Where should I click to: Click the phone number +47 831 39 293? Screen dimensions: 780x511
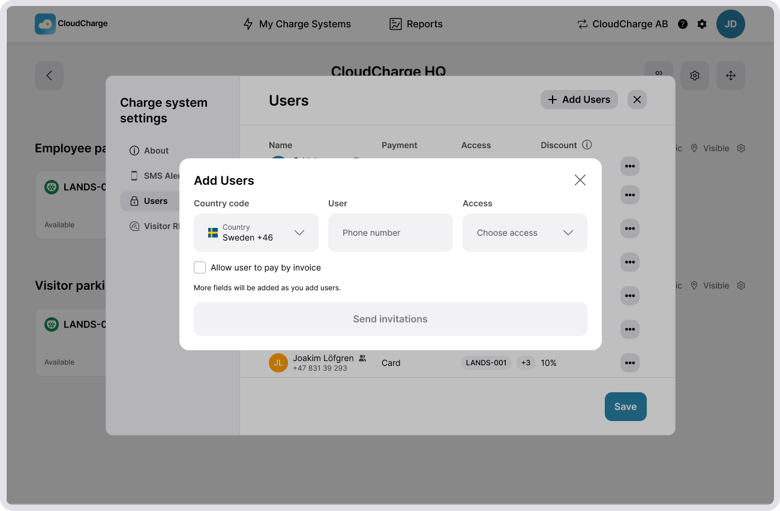[x=320, y=368]
